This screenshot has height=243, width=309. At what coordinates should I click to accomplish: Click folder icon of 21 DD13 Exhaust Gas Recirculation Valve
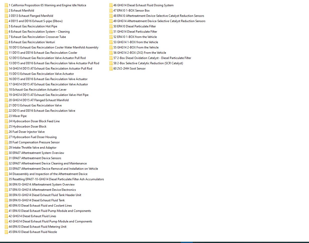tap(6, 105)
